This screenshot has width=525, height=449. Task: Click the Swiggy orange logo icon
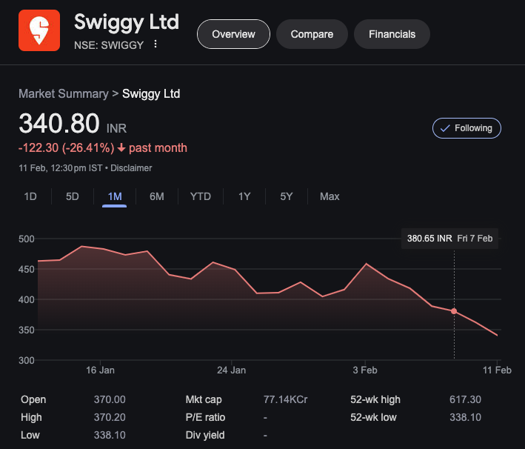(39, 31)
